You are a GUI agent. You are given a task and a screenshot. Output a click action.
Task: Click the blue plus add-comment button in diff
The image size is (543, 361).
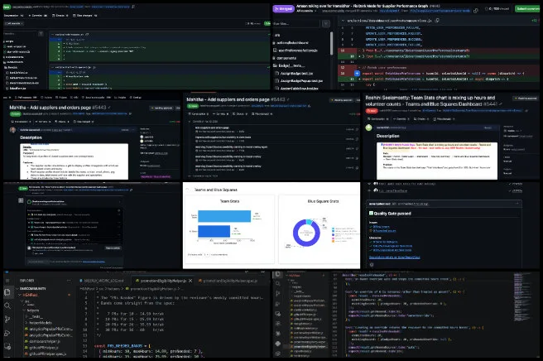tap(357, 74)
